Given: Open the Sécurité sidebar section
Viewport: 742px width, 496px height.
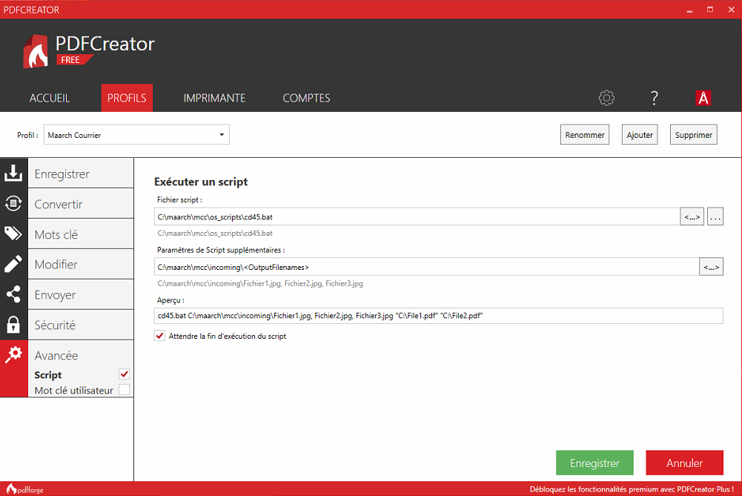Looking at the screenshot, I should coord(81,325).
